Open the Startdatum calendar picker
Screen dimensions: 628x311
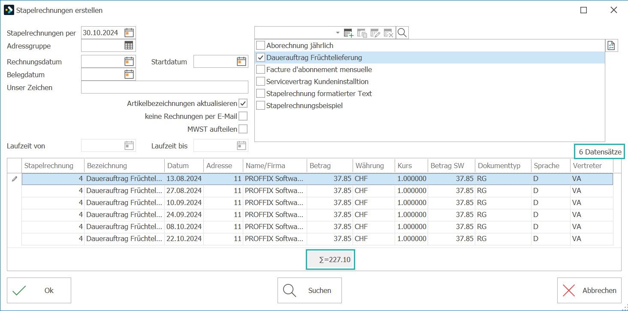(x=242, y=62)
